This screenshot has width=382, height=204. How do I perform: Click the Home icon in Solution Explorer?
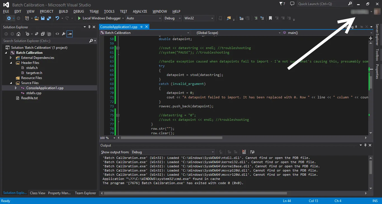[18, 34]
